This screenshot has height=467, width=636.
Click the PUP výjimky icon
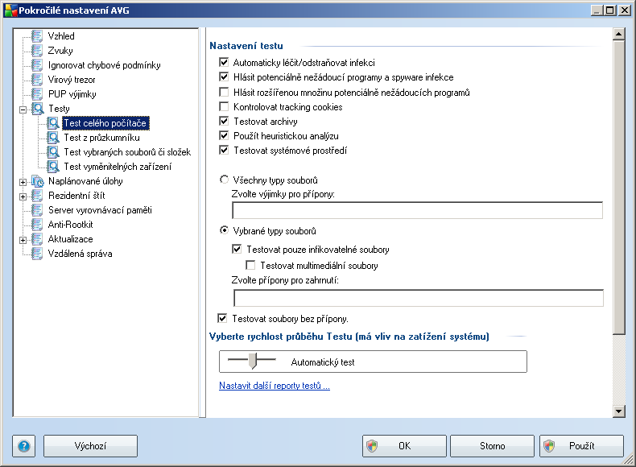(37, 94)
